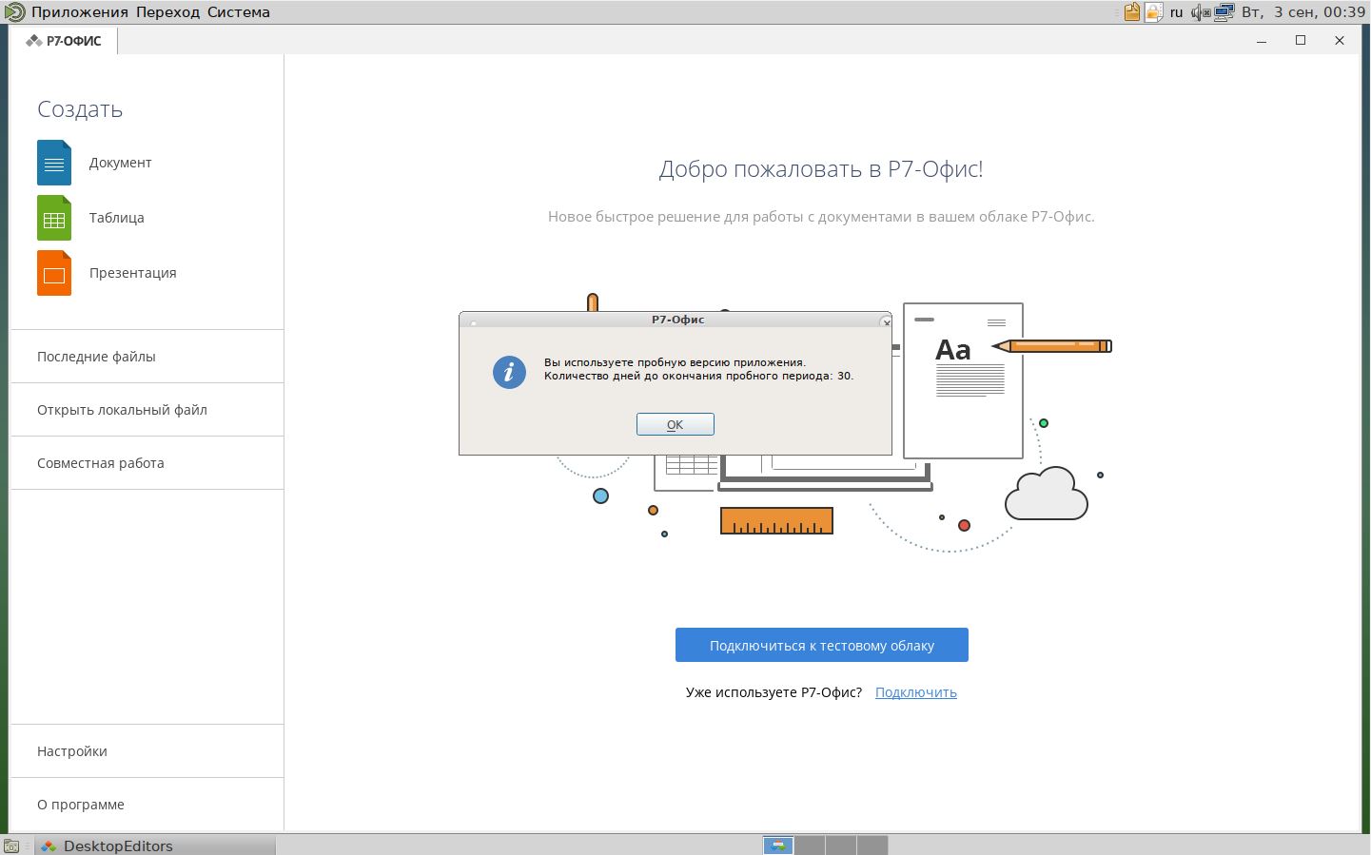This screenshot has height=855, width=1371.
Task: Click the show desktop icon in bottom panel
Action: click(11, 845)
